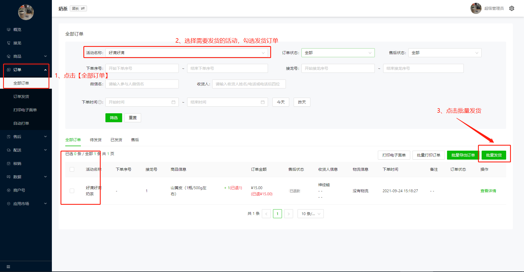The image size is (524, 272).
Task: Click the admin avatar beside 超级管理员
Action: coord(476,8)
